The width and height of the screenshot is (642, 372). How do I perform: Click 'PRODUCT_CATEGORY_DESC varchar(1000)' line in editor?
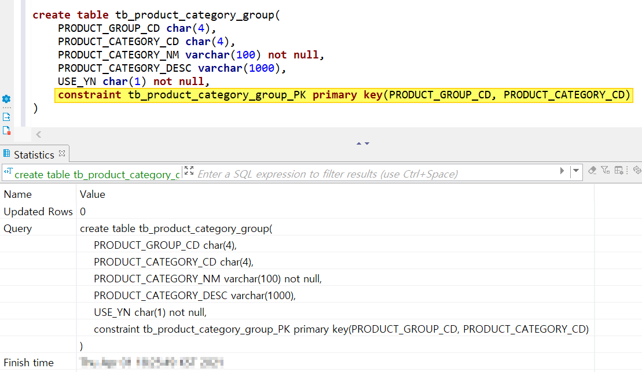pos(172,68)
